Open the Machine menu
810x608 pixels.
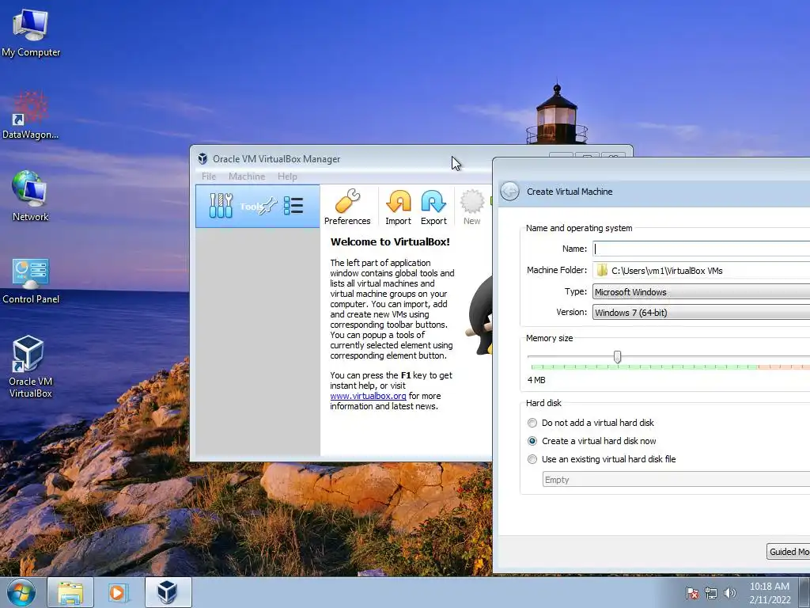pyautogui.click(x=247, y=177)
